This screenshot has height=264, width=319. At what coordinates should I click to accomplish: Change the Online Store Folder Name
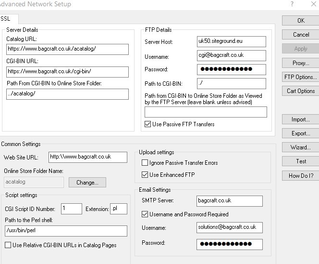tap(87, 183)
